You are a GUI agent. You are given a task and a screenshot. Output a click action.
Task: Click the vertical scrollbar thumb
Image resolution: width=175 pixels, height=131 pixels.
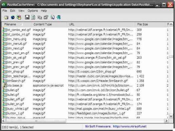171,57
